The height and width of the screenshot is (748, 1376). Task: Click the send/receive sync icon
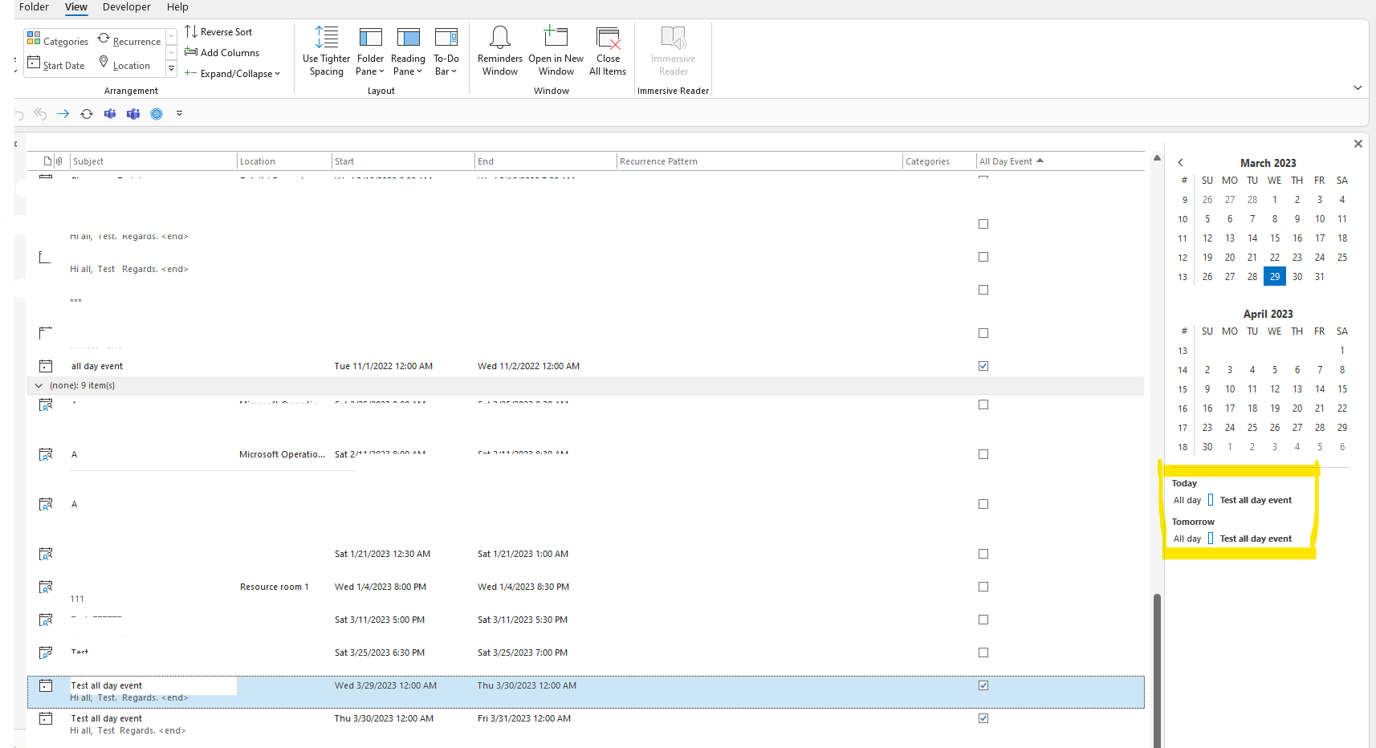click(87, 114)
